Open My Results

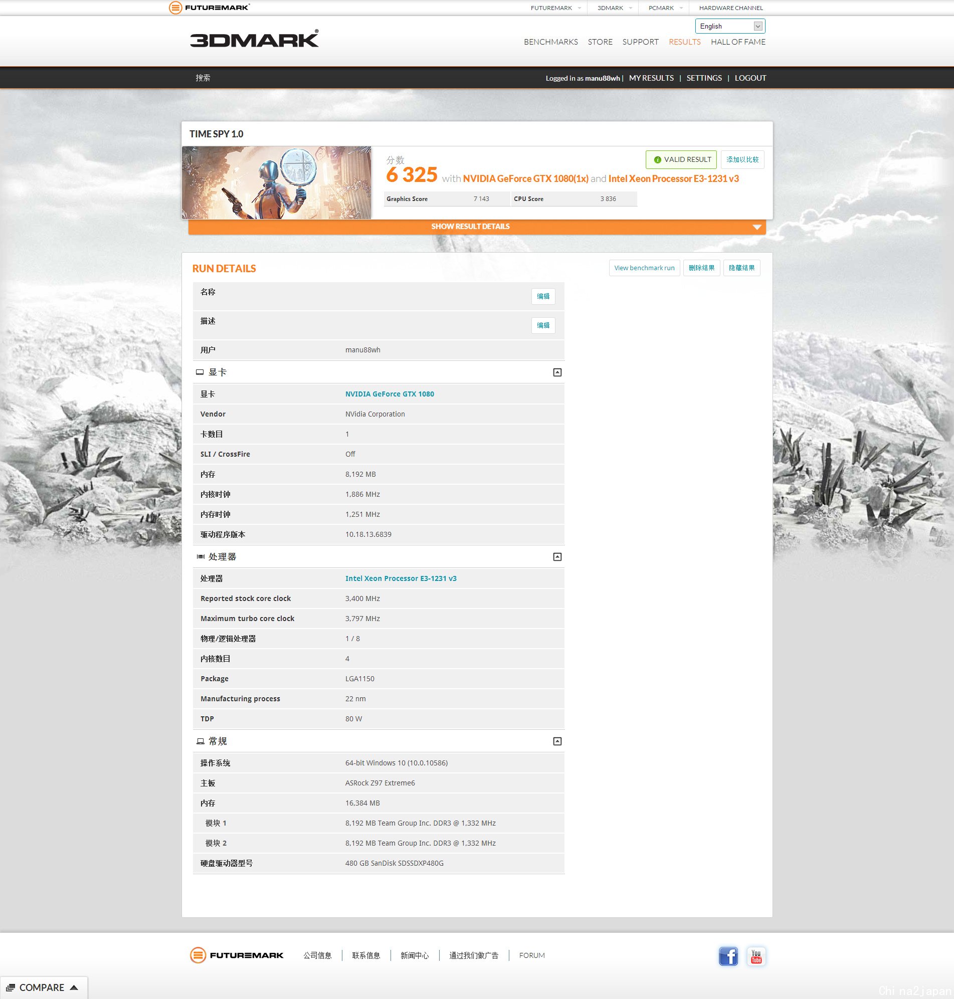point(651,78)
